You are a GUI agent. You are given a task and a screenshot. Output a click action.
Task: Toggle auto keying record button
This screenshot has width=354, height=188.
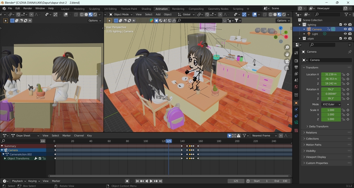pyautogui.click(x=127, y=181)
